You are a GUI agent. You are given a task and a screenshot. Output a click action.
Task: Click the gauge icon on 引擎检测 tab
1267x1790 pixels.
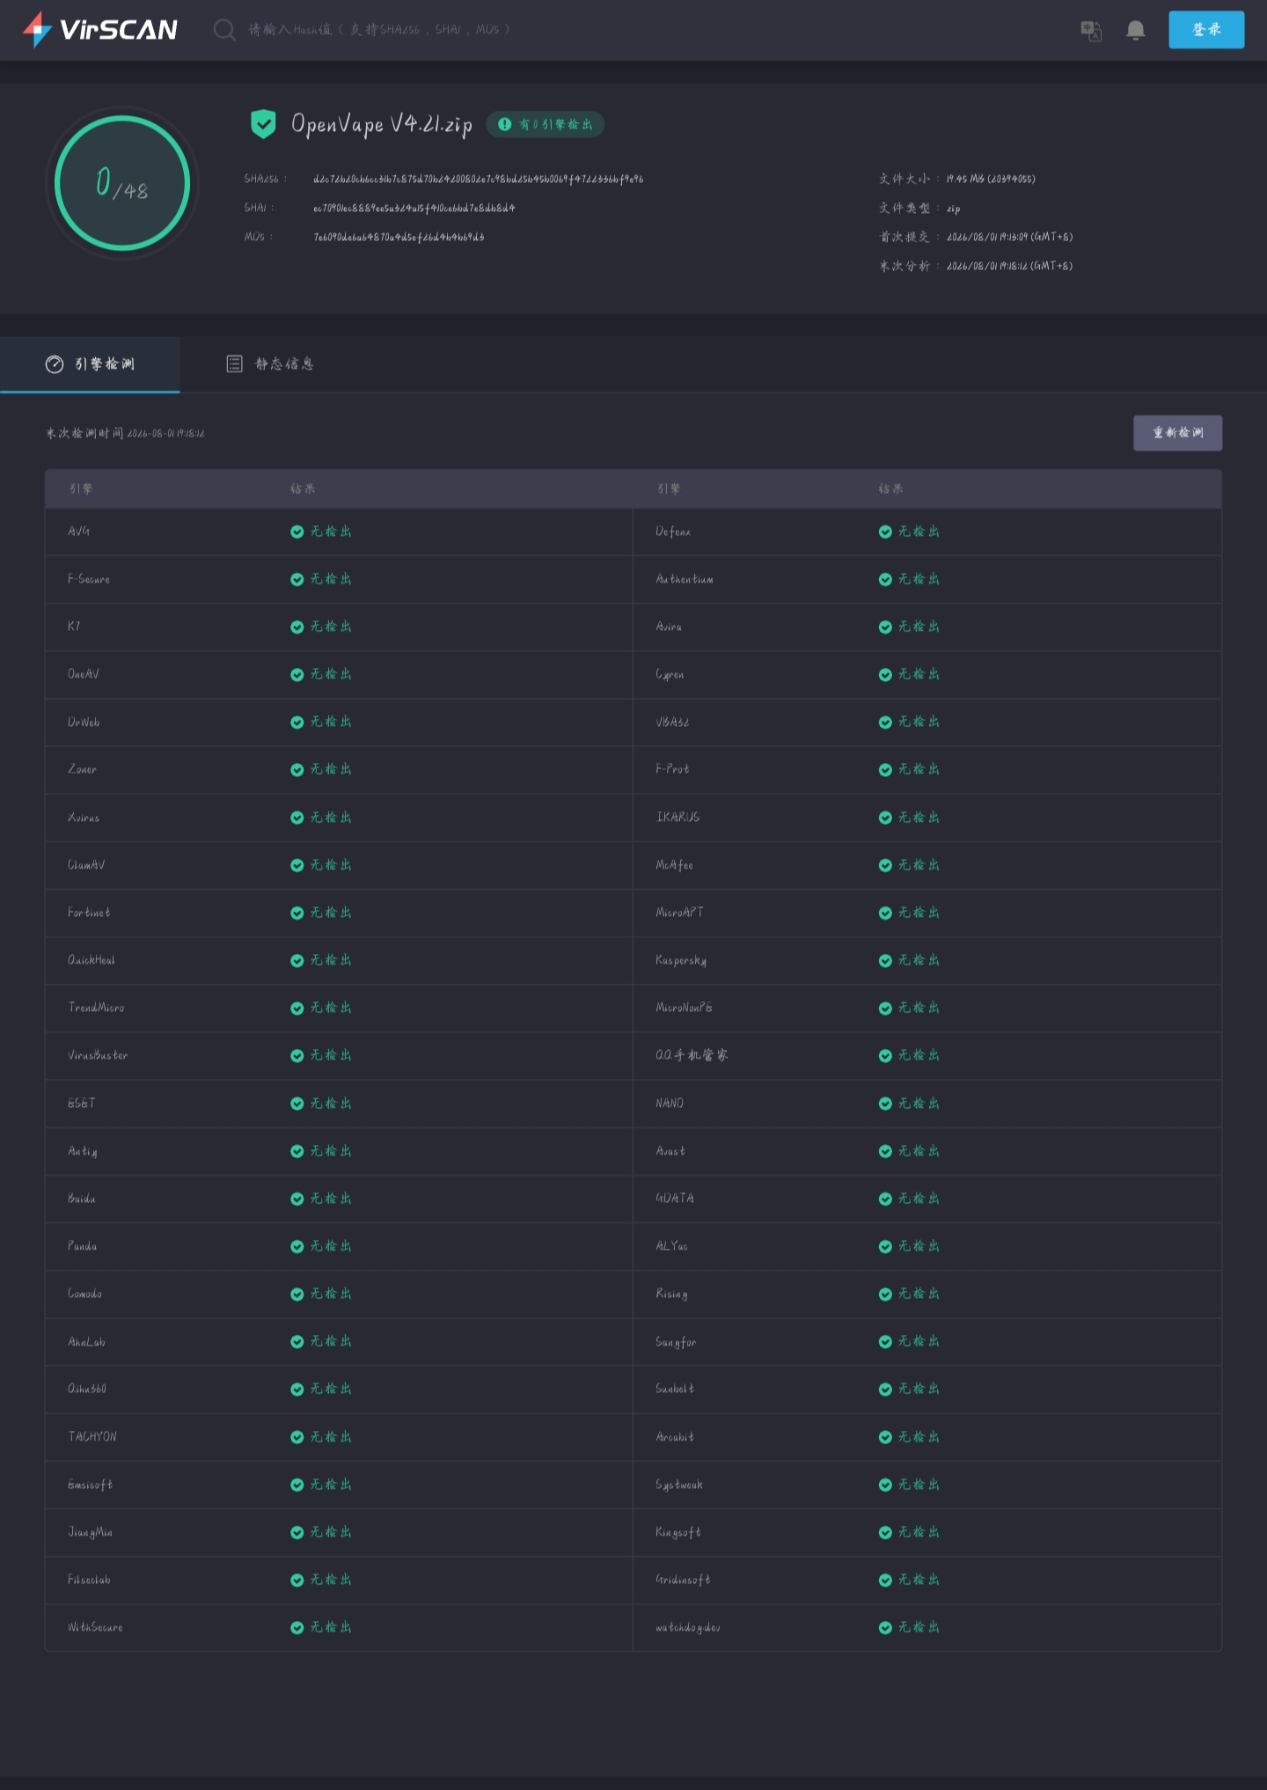point(55,364)
